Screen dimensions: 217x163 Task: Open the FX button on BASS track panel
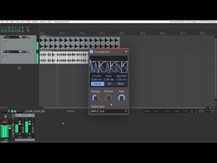[28, 52]
